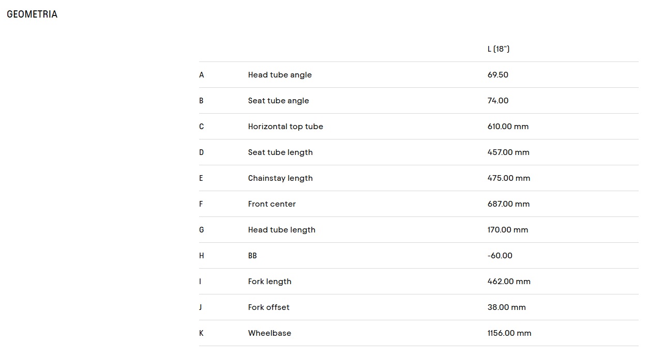Click the Horizontal top tube label
This screenshot has height=358, width=648.
pos(285,127)
